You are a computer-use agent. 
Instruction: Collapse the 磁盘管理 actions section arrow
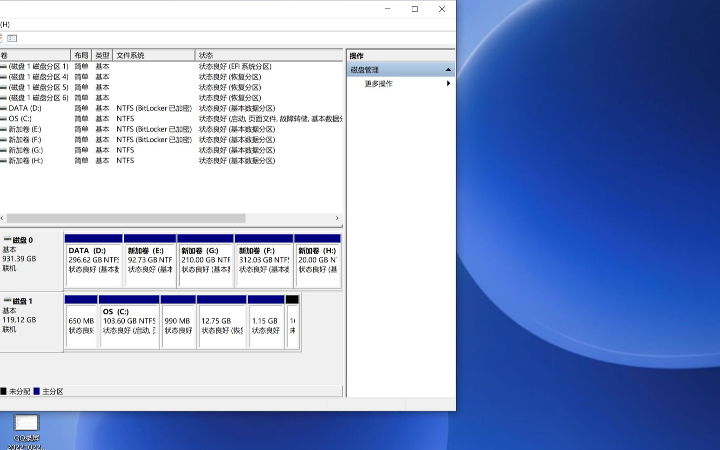click(448, 70)
